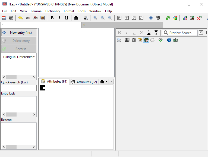Click the down triangle with 2 icon

[156, 33]
